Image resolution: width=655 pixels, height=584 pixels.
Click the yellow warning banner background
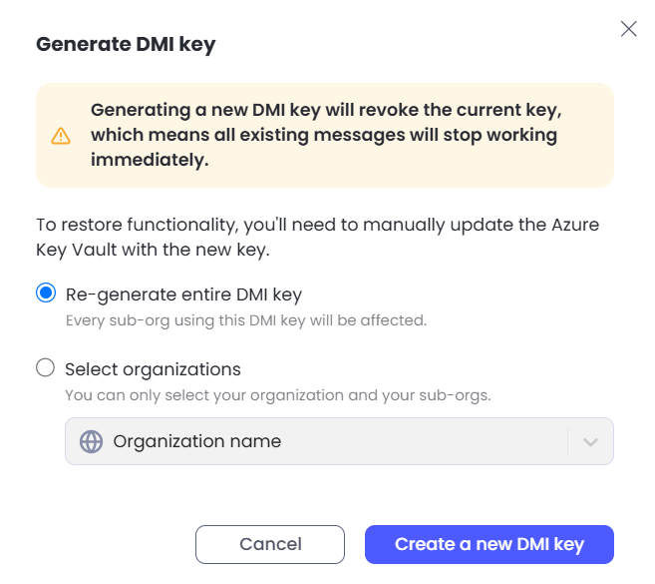(325, 135)
